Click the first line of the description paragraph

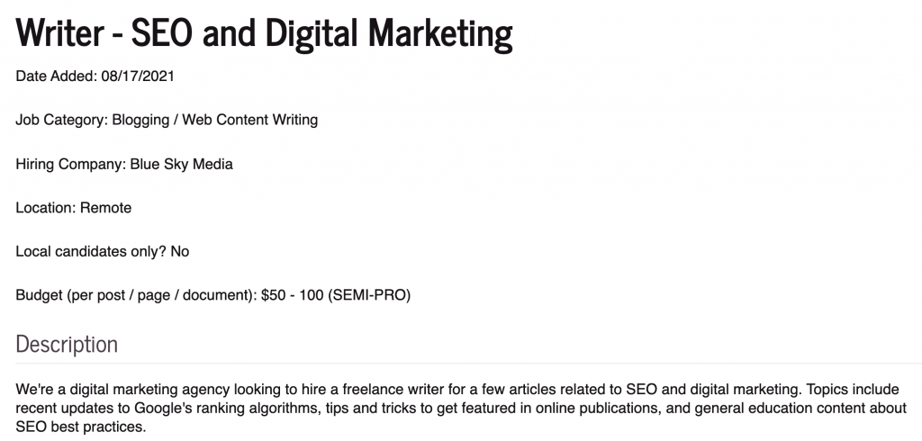457,390
